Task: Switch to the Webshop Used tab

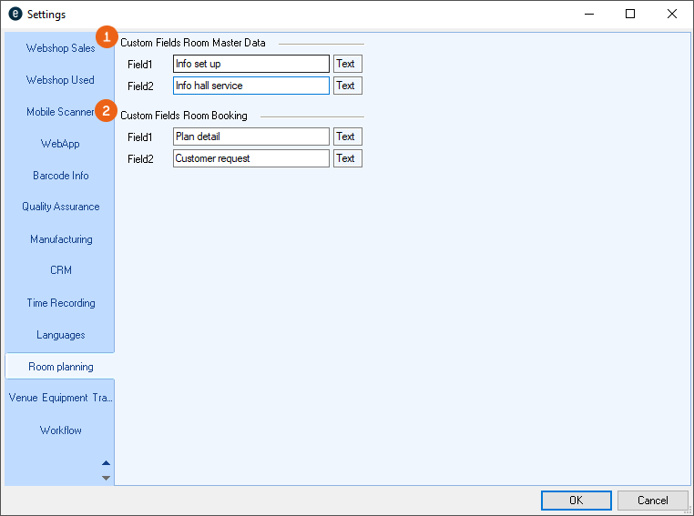Action: 60,80
